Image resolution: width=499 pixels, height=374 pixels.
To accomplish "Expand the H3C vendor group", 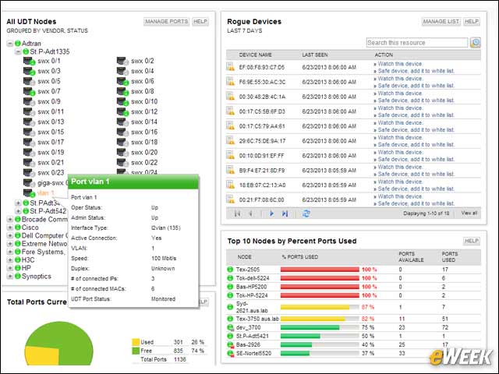I will click(x=10, y=260).
